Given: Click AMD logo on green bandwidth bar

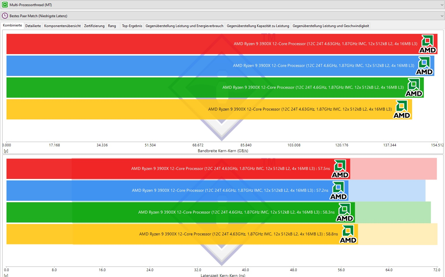Looking at the screenshot, I should pos(414,88).
